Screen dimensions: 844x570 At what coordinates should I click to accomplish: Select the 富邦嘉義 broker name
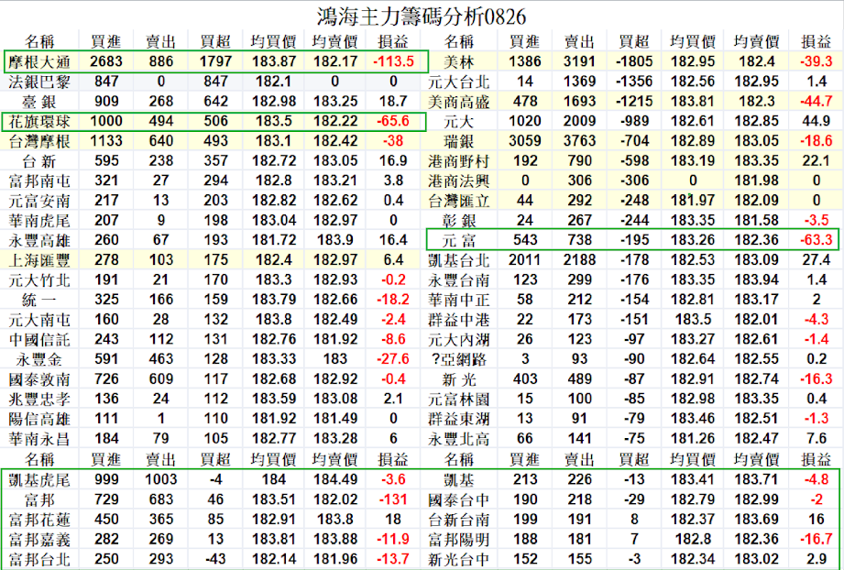(x=39, y=540)
